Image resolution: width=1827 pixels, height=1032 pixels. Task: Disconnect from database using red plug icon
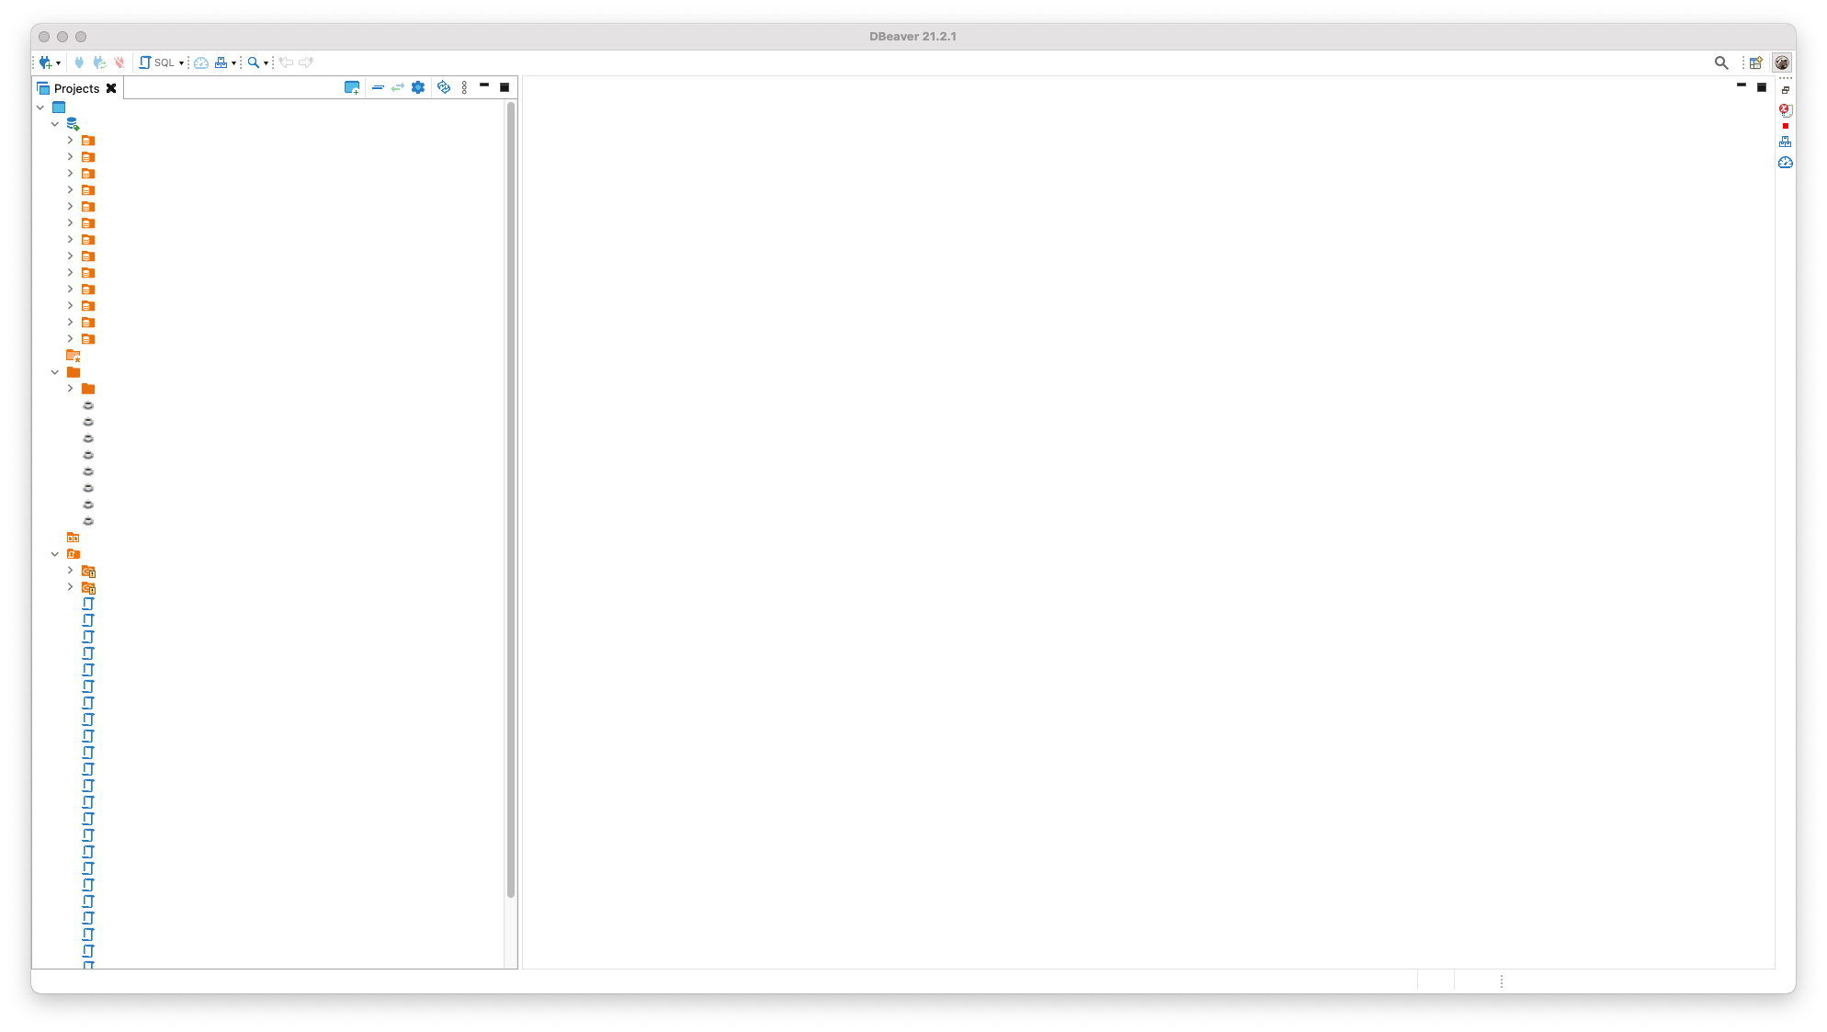coord(119,62)
